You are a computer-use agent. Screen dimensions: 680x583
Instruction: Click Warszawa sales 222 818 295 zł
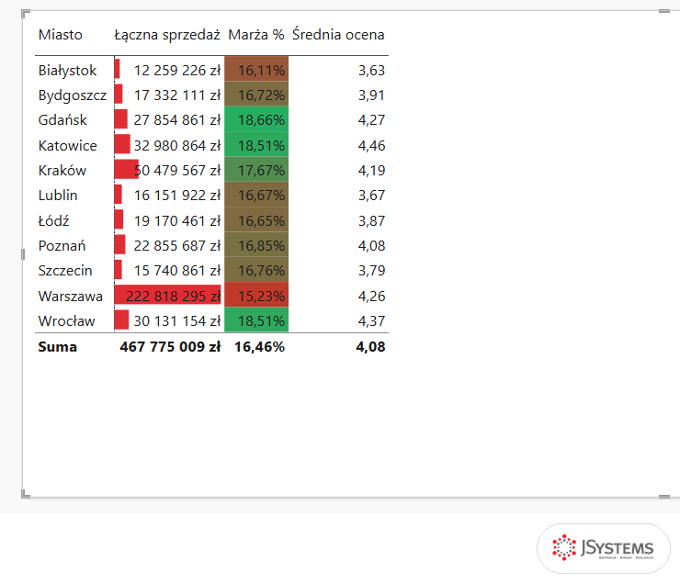[174, 296]
